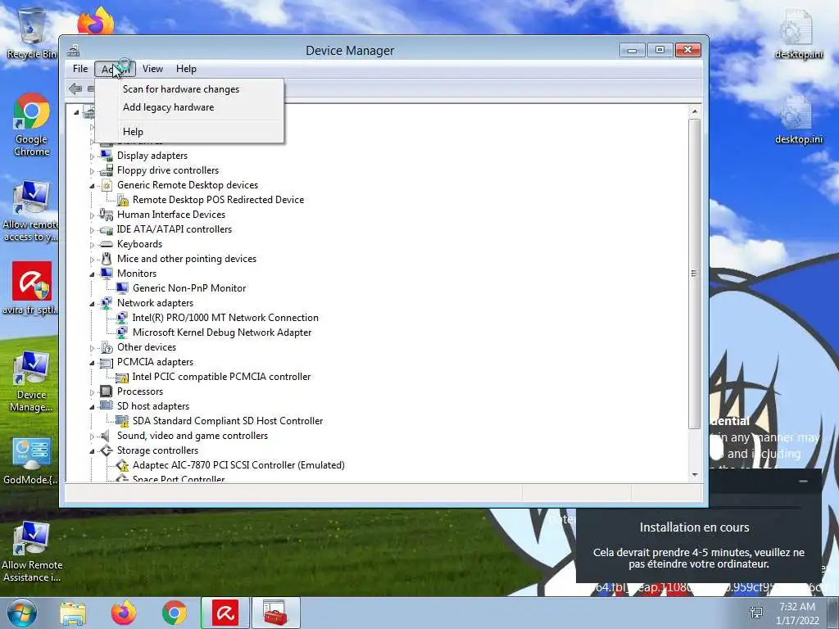Click the Storage controllers category icon

tap(107, 450)
